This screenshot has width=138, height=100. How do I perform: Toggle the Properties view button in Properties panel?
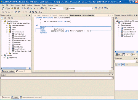coord(123,65)
